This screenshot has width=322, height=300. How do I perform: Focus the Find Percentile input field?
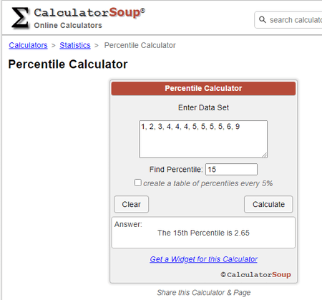coord(231,170)
